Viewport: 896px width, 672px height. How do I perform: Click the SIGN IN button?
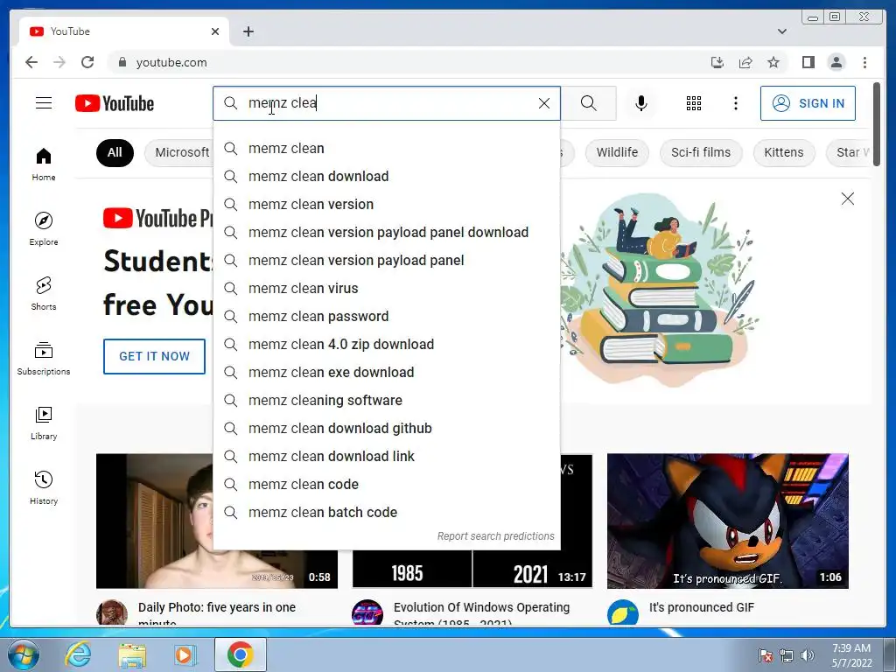[x=808, y=103]
